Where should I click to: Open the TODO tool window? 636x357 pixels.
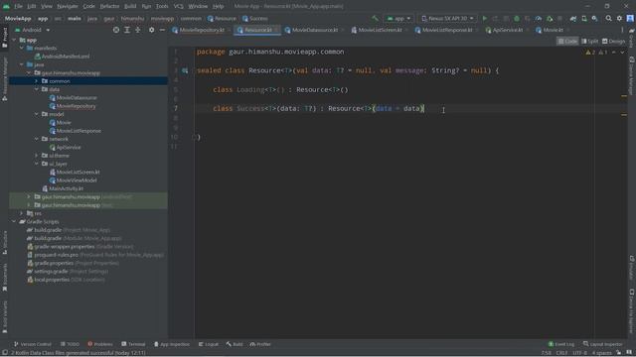coord(70,344)
